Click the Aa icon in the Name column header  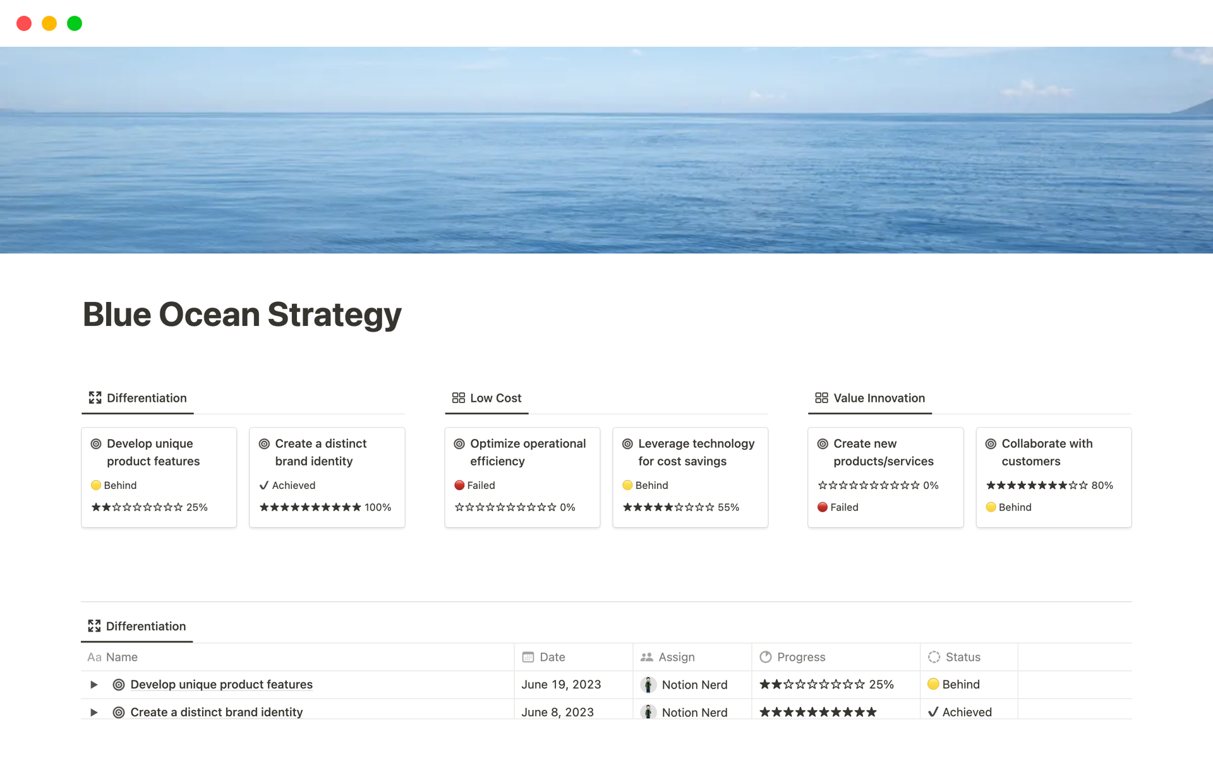[95, 657]
